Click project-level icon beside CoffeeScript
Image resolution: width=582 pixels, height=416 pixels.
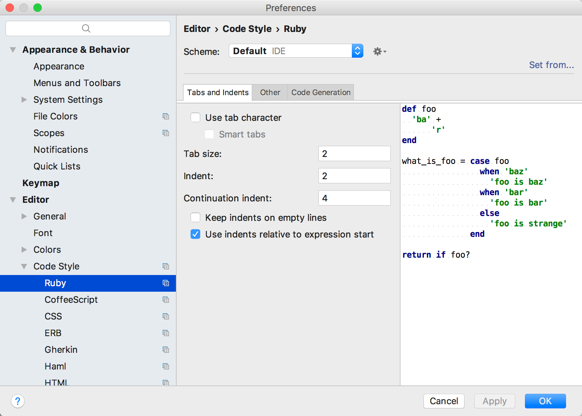click(166, 300)
